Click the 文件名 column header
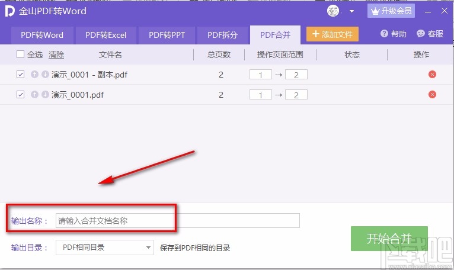The image size is (454, 270). [x=110, y=54]
